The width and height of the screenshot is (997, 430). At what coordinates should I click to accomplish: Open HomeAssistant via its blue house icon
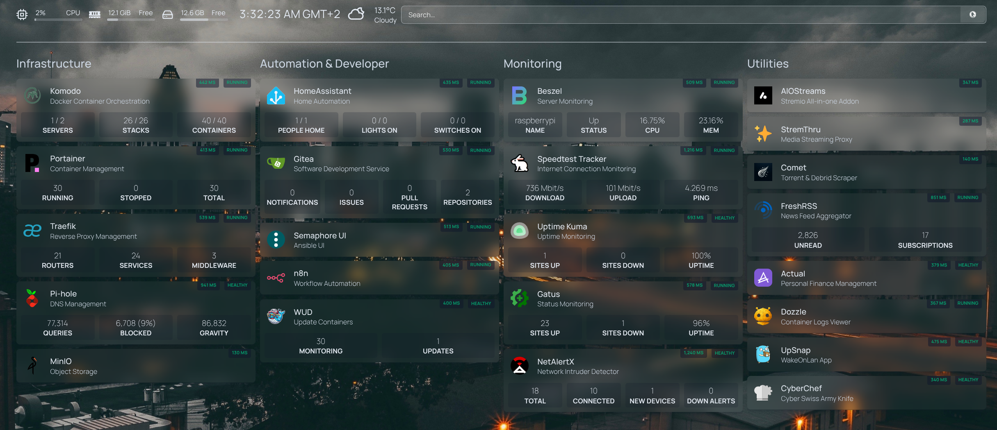point(276,96)
